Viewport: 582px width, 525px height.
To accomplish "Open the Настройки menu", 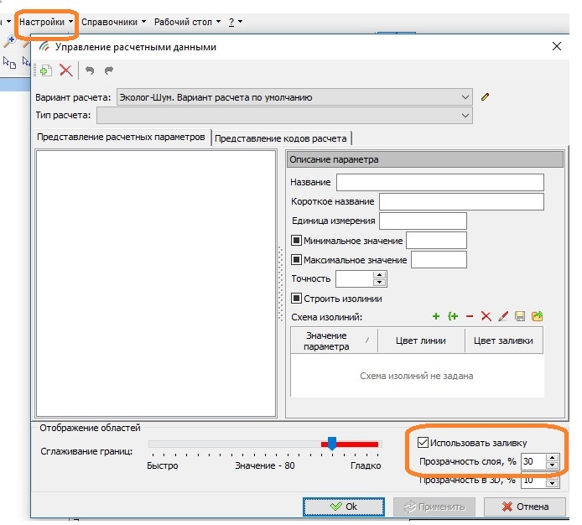I will pyautogui.click(x=47, y=21).
